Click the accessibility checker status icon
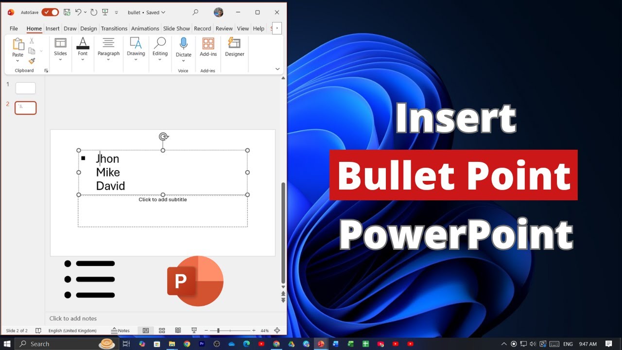The width and height of the screenshot is (622, 350). [x=38, y=331]
